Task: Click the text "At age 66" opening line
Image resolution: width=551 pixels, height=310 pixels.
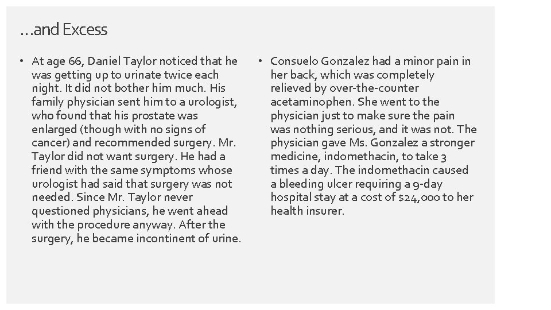Action: point(57,61)
